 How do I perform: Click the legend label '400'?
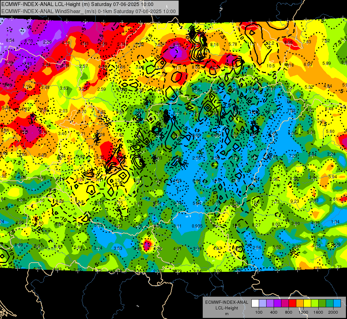274,312
